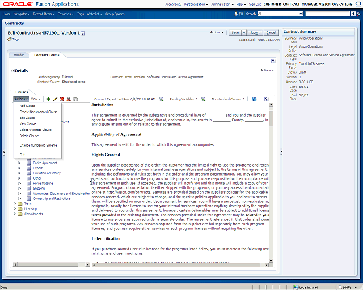Click the icon at the top-right corner of the header

pos(358,4)
